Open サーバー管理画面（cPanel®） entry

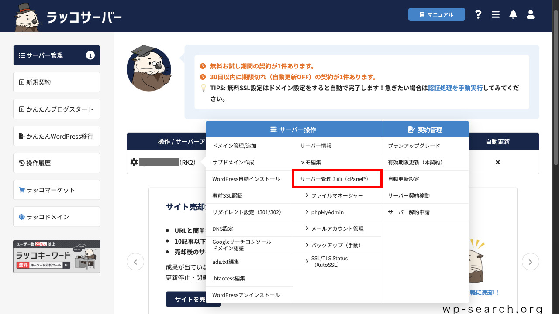tap(337, 179)
